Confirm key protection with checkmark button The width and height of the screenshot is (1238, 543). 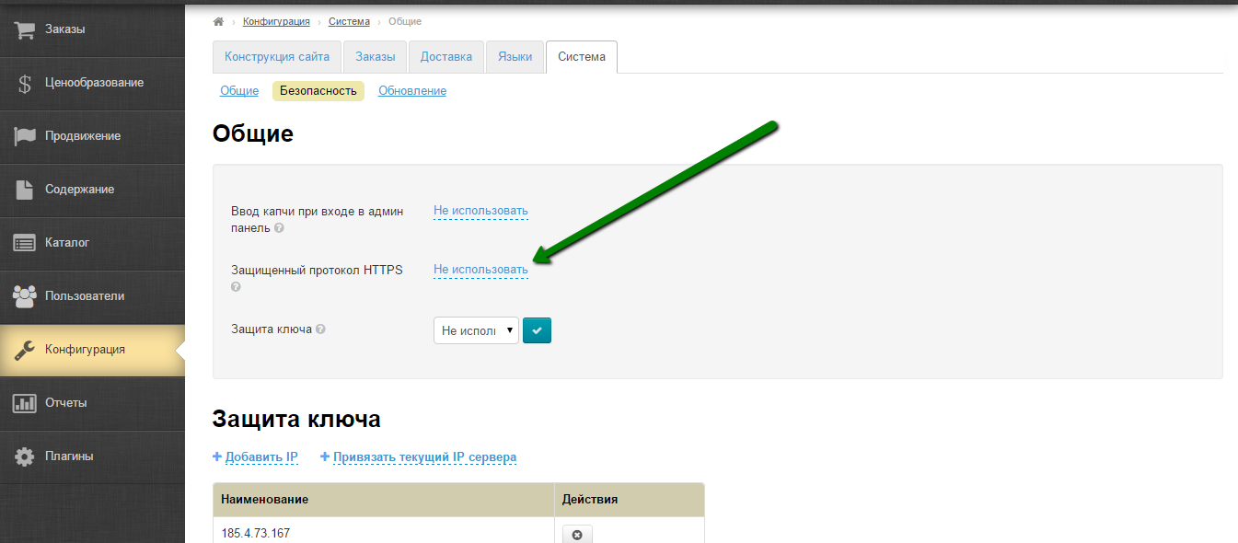[537, 330]
